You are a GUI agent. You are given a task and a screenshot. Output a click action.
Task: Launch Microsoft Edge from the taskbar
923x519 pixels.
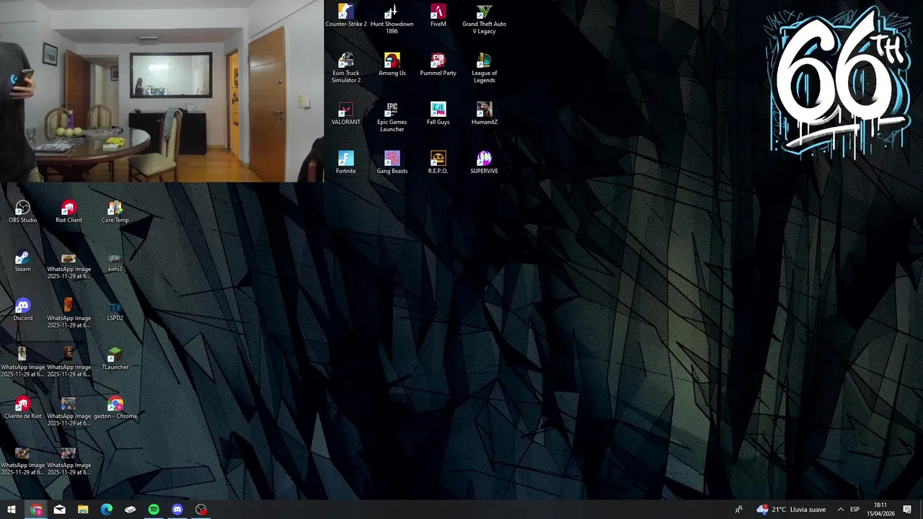(x=107, y=510)
